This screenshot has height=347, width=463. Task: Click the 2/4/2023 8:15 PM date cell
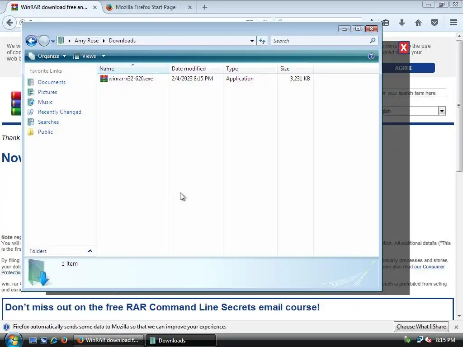192,79
